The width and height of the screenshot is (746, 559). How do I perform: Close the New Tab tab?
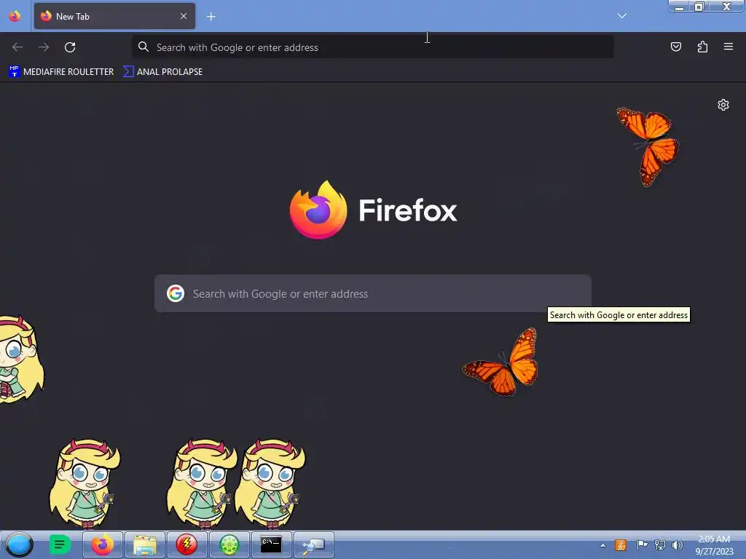[x=183, y=16]
